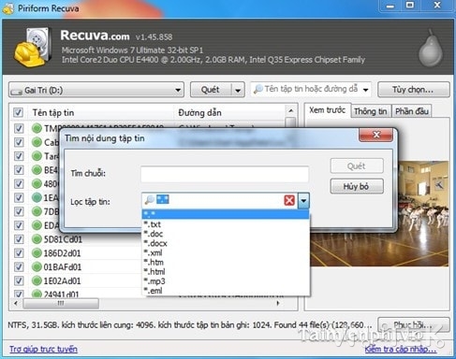Viewport: 456px width, 359px height.
Task: Expand the file name search box dropdown
Action: (365, 90)
